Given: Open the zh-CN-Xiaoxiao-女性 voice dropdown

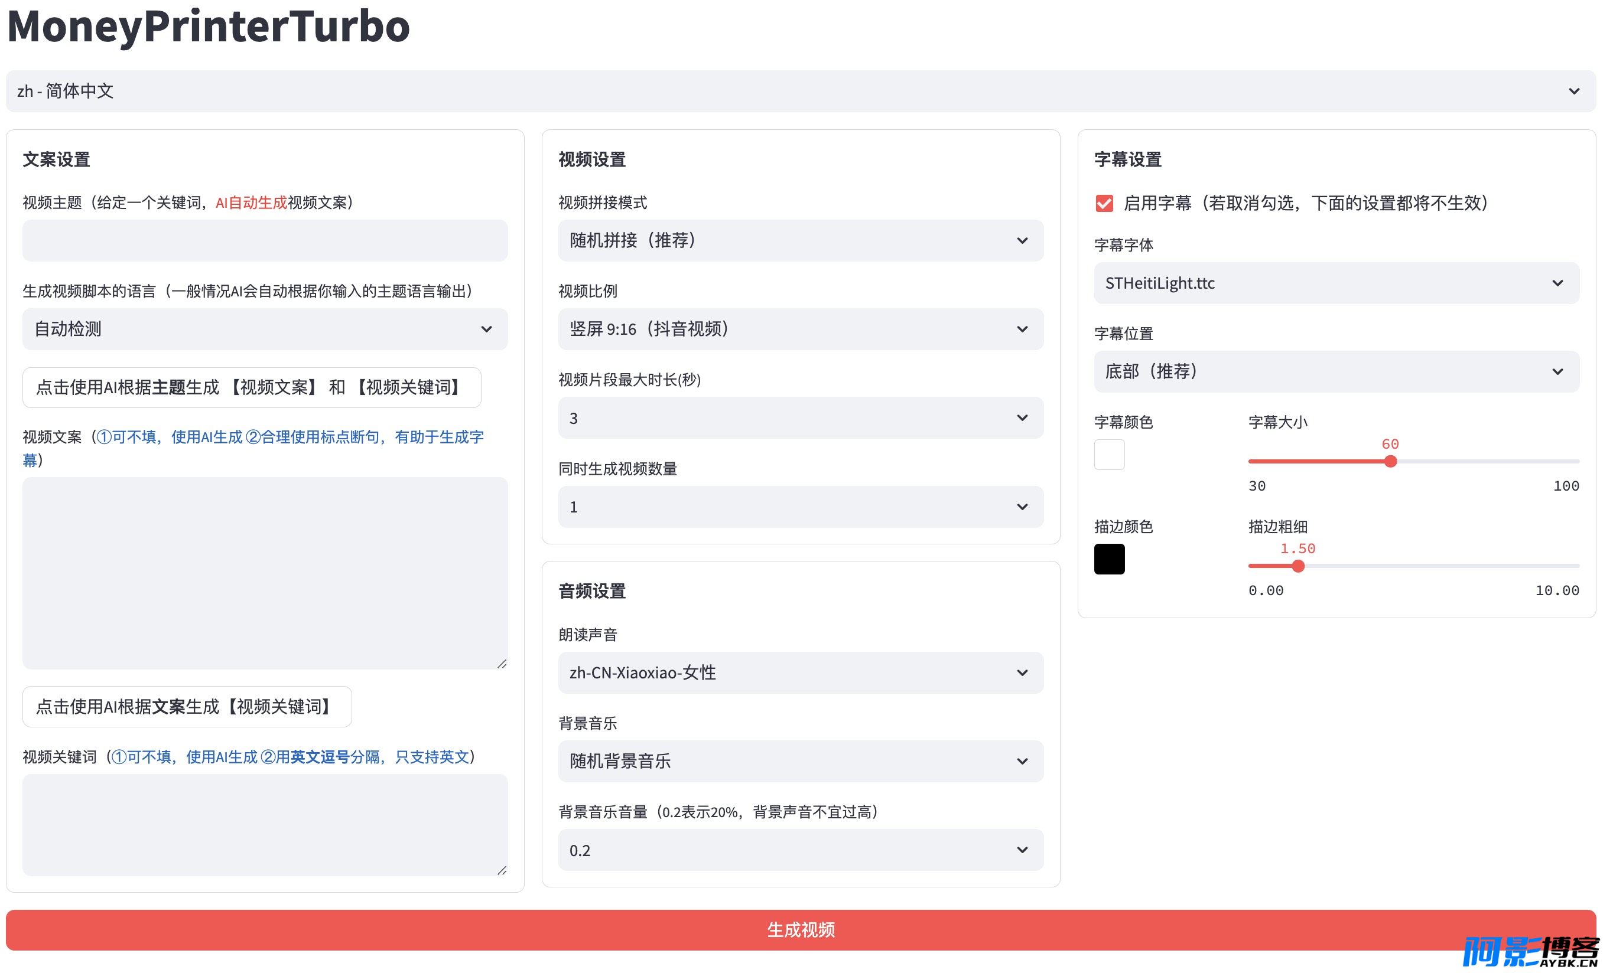Looking at the screenshot, I should tap(801, 672).
